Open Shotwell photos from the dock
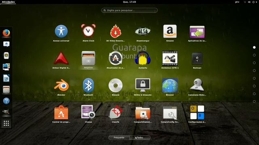Viewport: 259px width, 145px height. tap(6, 67)
